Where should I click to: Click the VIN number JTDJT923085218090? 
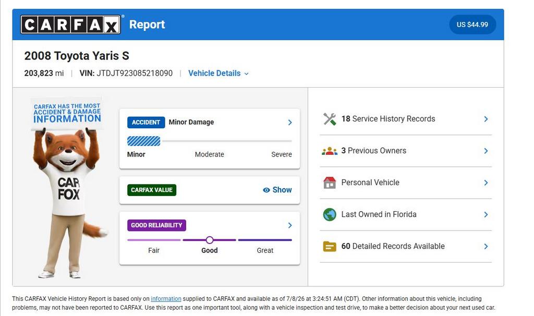(135, 73)
